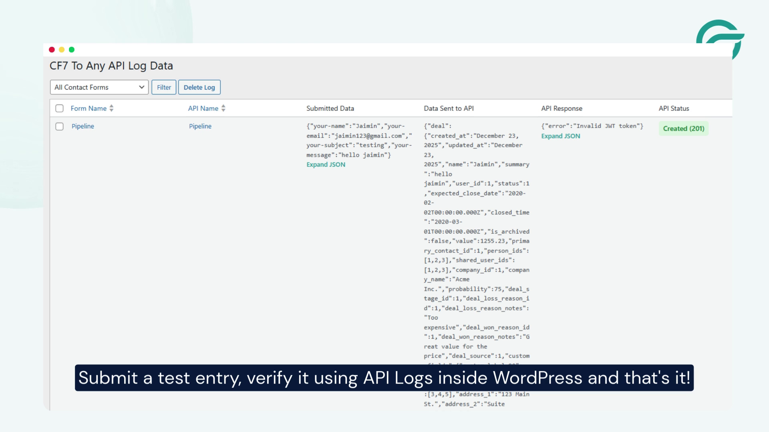The width and height of the screenshot is (769, 432).
Task: Check the Pipeline row checkbox
Action: point(59,126)
